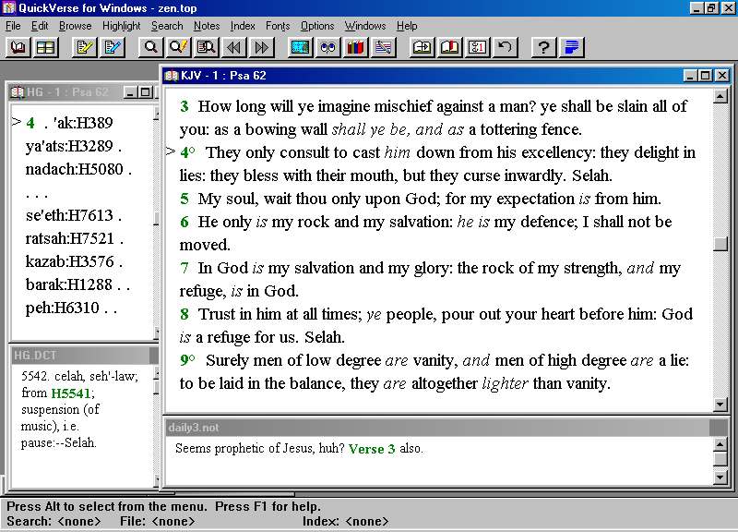Select verse number 7 in KJV window
The image size is (738, 532).
pyautogui.click(x=184, y=268)
